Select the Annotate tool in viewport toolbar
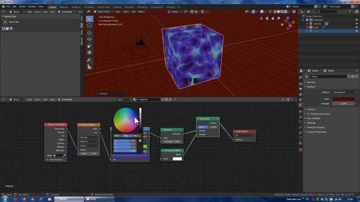Screen dimensions: 360x202 tap(89, 60)
